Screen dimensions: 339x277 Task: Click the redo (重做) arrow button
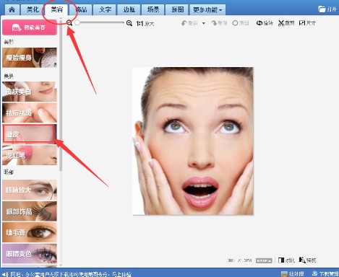point(219,23)
